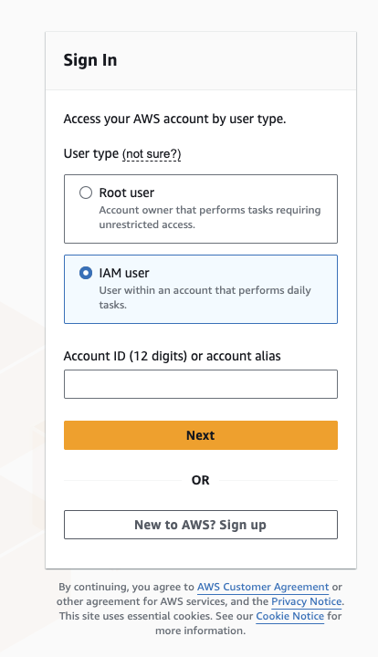Click 'Access your AWS account by user type.' text
Image resolution: width=378 pixels, height=657 pixels.
tap(174, 120)
